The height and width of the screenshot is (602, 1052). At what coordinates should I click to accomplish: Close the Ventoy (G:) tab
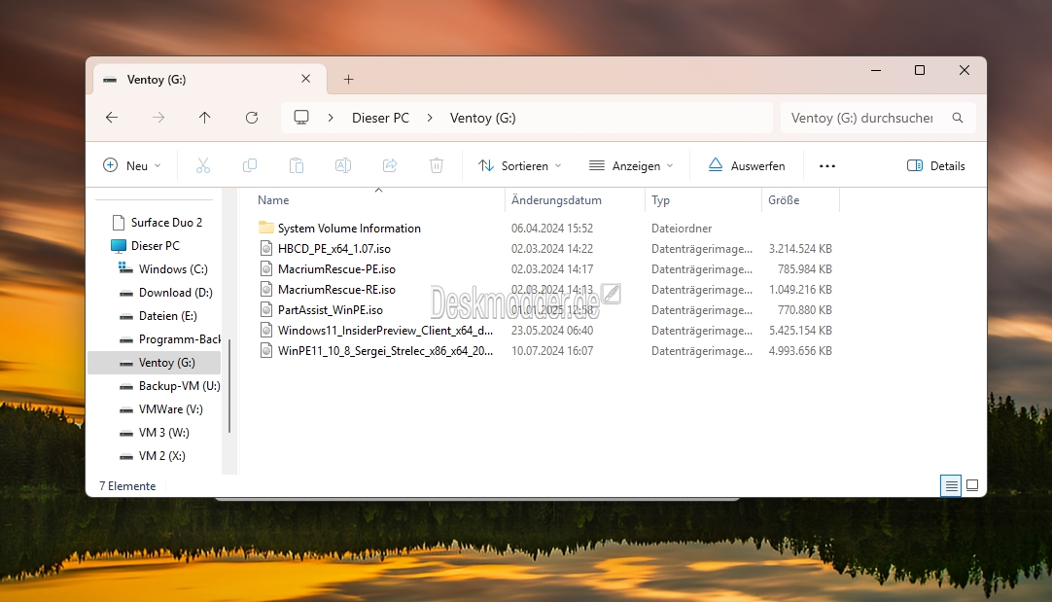point(306,79)
